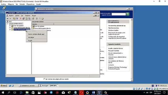Open 'Más herramientas' link
The image size is (168, 95).
point(113,28)
